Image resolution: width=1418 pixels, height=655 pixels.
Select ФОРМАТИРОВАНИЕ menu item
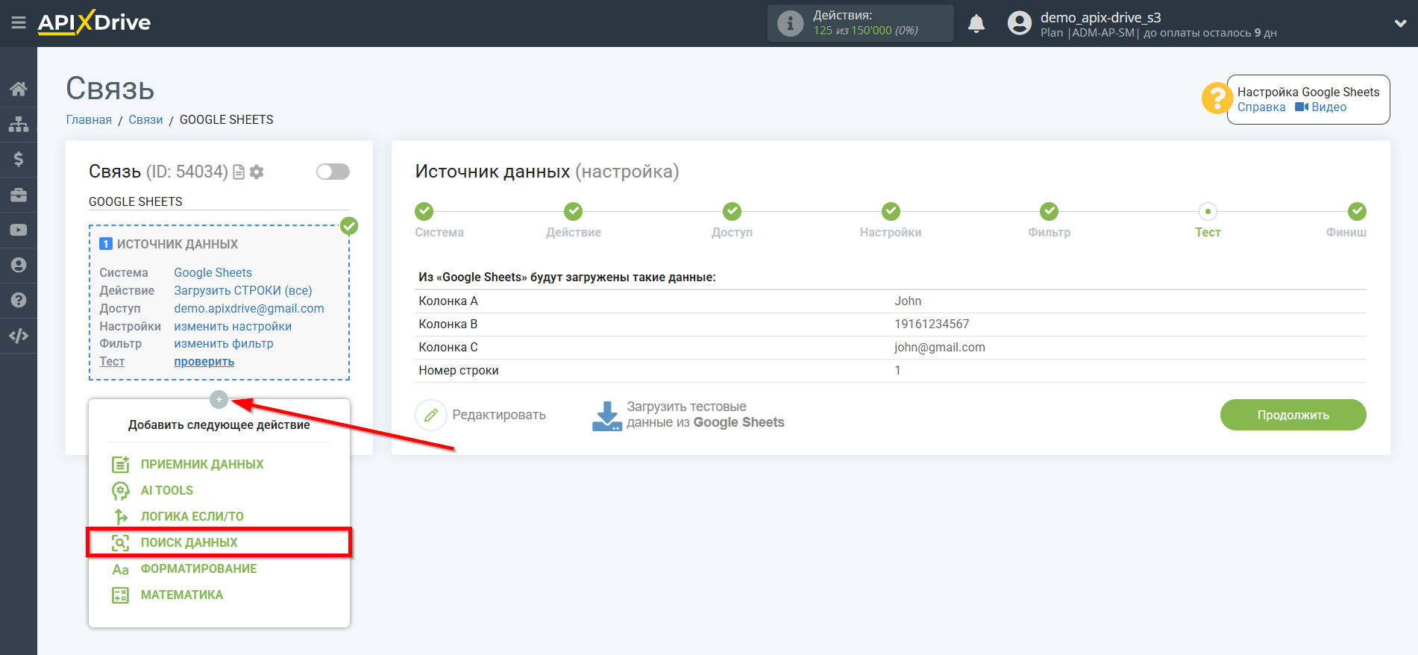[x=198, y=568]
